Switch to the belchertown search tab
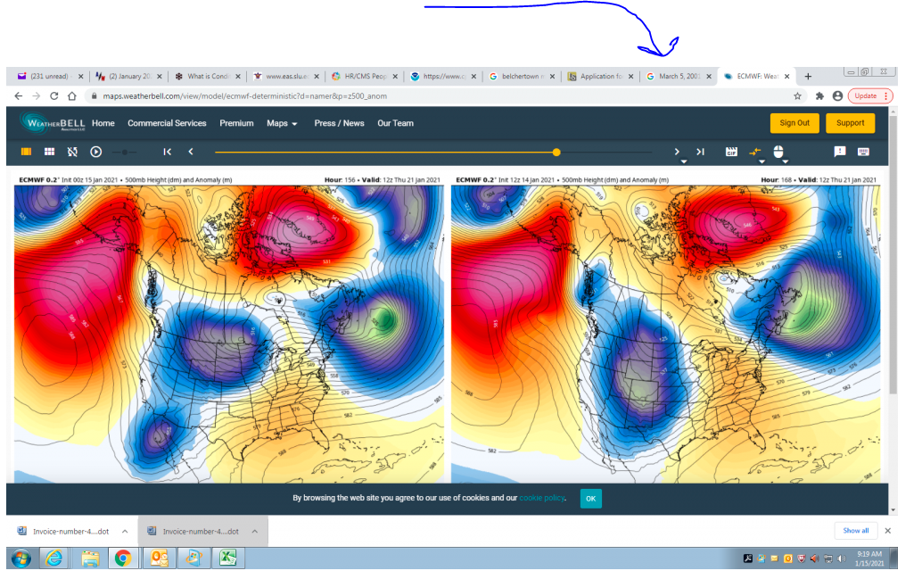The width and height of the screenshot is (922, 579). click(x=521, y=77)
